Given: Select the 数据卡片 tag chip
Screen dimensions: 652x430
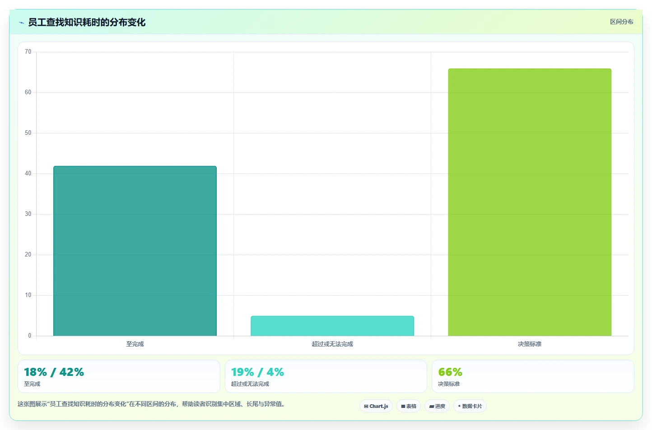Looking at the screenshot, I should click(x=470, y=406).
